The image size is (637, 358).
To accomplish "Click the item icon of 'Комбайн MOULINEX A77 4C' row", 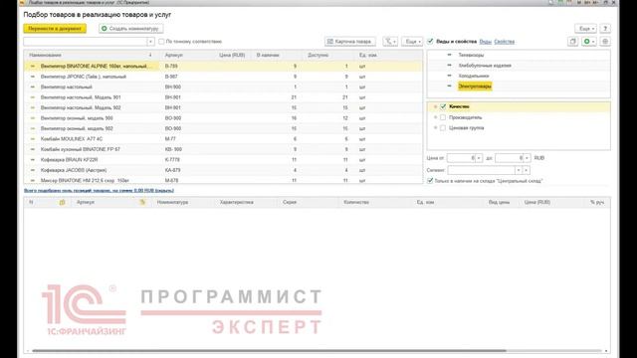I will pyautogui.click(x=33, y=139).
